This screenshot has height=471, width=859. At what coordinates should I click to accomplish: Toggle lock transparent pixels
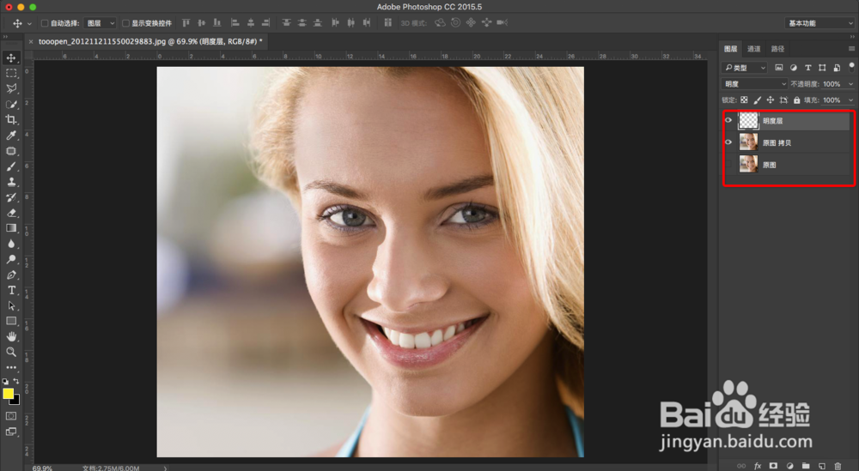click(x=744, y=100)
